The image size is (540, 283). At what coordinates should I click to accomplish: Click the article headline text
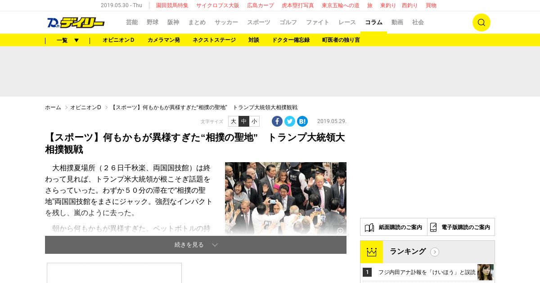[195, 143]
